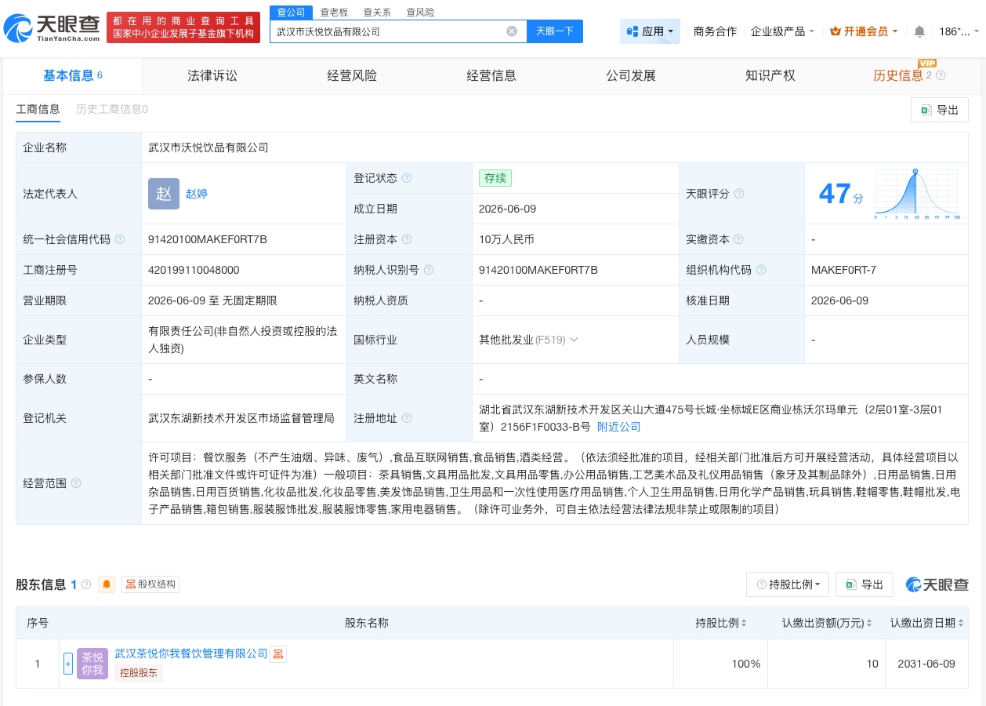Viewport: 986px width, 706px height.
Task: Select the 工商信息 sub-tab
Action: pyautogui.click(x=38, y=109)
